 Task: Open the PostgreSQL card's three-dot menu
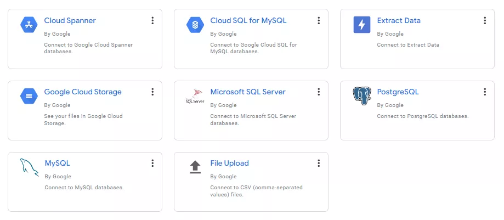click(485, 92)
